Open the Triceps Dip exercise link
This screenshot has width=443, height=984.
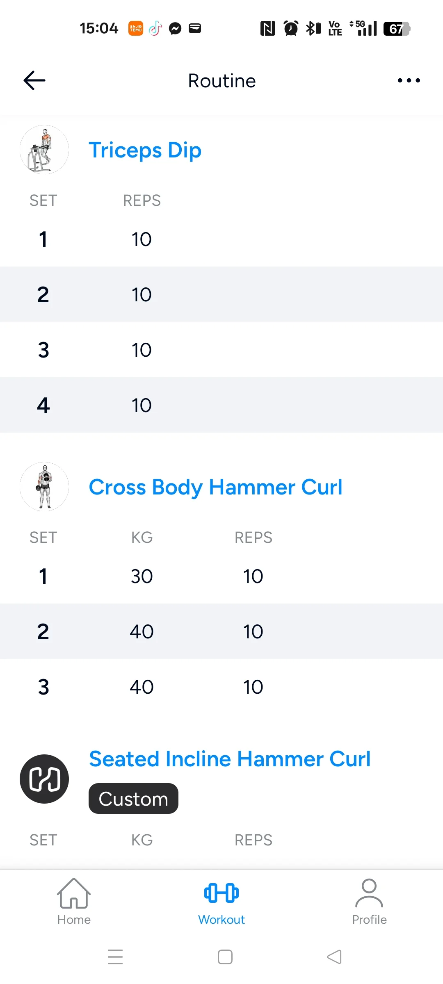click(145, 150)
